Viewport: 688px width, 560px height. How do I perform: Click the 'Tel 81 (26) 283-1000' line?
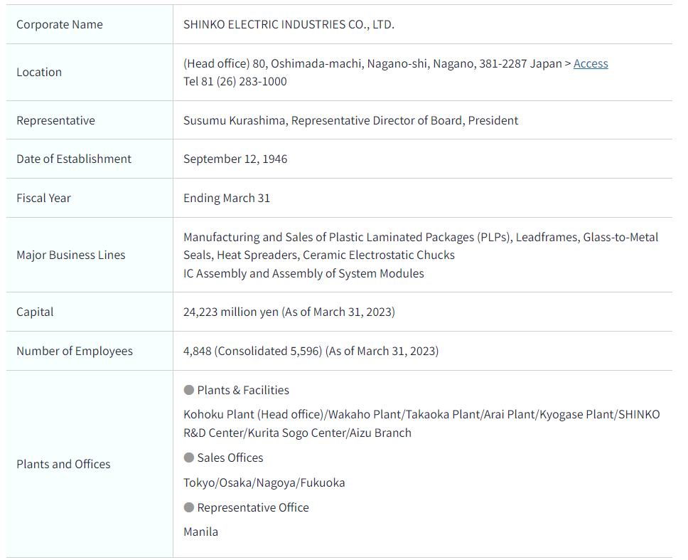(235, 82)
